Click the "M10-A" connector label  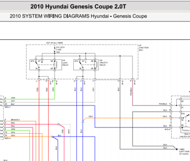[167, 129]
